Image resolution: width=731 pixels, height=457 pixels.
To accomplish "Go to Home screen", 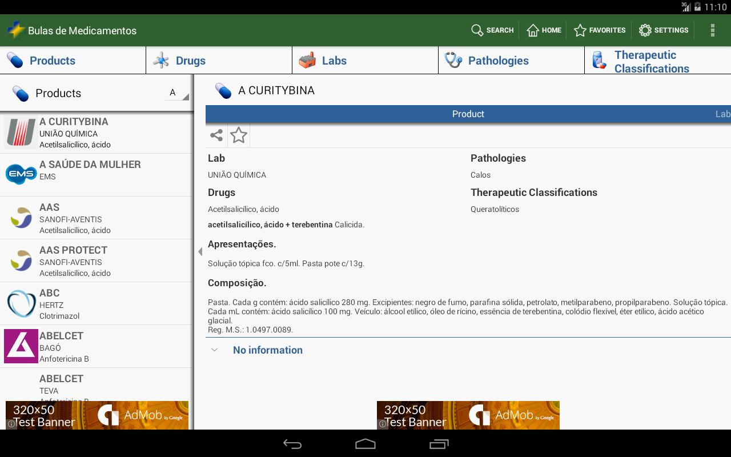I will tap(544, 30).
